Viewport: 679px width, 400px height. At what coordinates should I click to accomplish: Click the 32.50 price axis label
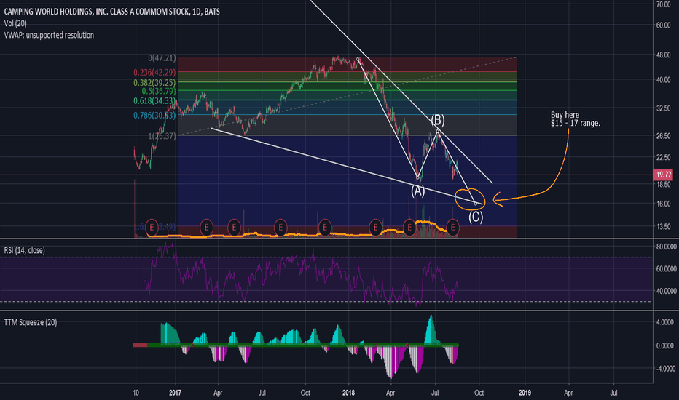pos(664,108)
